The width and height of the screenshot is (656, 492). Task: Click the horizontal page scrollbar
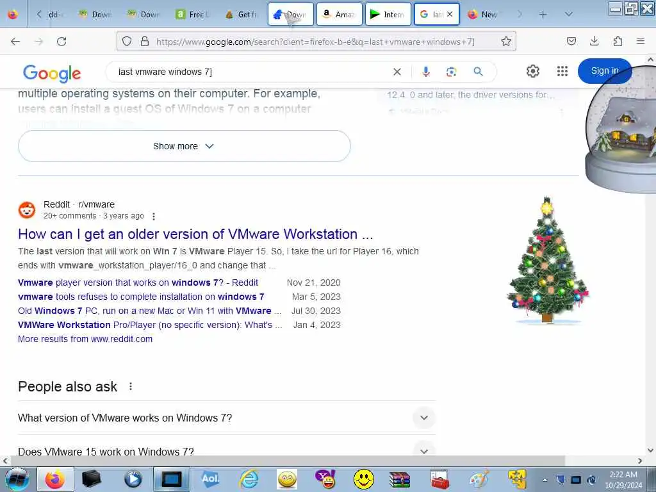[288, 461]
